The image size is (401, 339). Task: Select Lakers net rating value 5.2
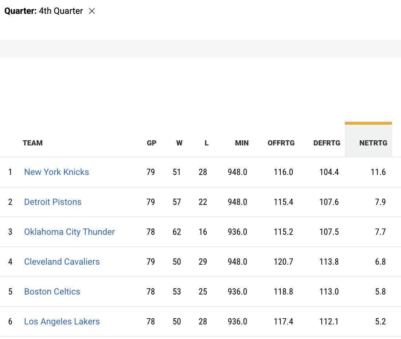point(380,322)
